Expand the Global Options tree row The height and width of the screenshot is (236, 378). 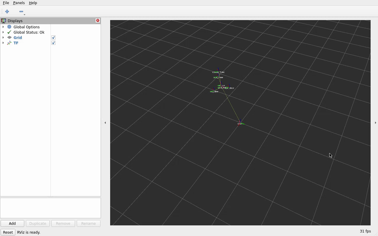[3, 27]
